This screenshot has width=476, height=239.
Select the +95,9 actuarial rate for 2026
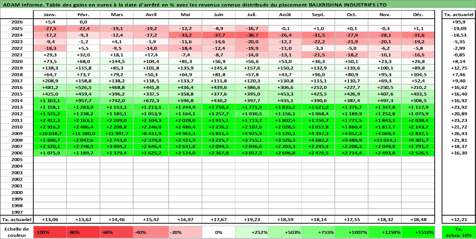pos(459,22)
